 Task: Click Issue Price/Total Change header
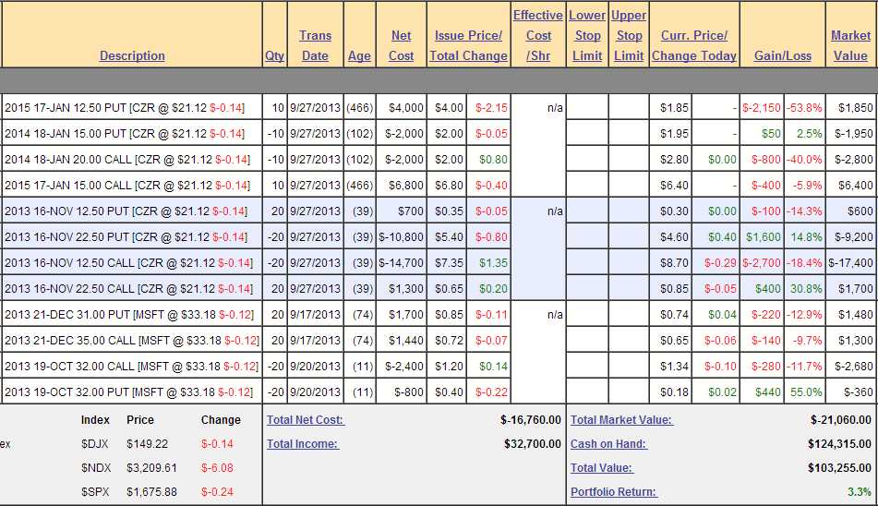click(468, 45)
